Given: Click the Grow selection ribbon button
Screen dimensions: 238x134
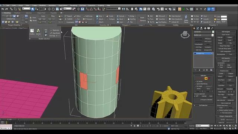Looking at the screenshot, I should (33, 17).
